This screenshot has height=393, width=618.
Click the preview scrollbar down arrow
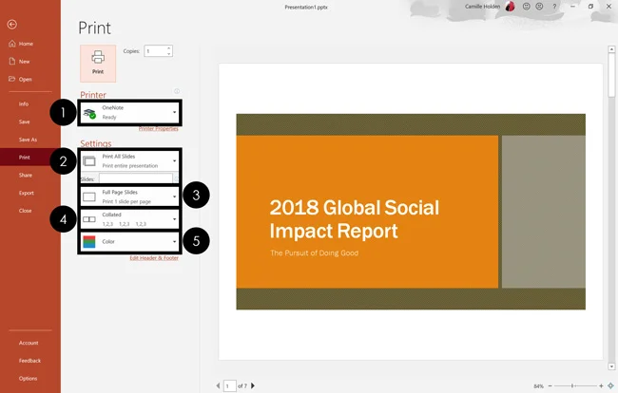[611, 366]
